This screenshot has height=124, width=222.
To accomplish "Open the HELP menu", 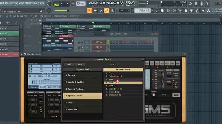I will (42, 3).
